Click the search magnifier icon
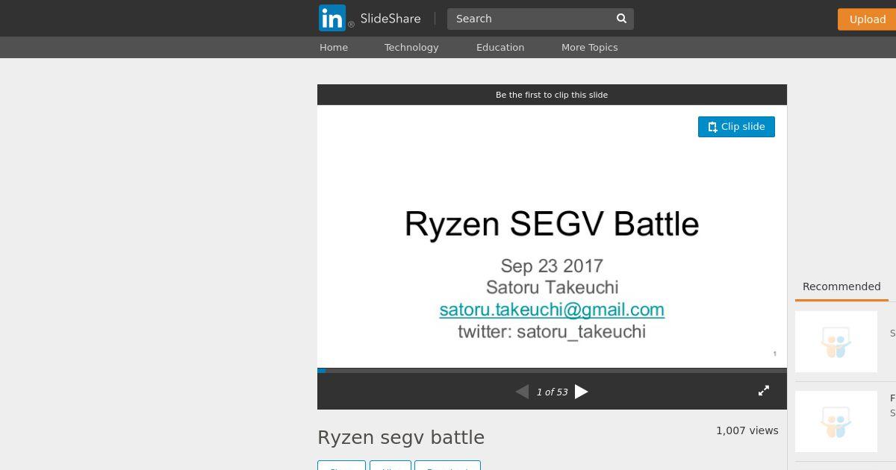This screenshot has width=896, height=470. 621,19
